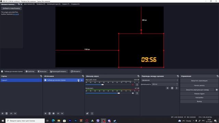Click Начать запись to start recording
The height and width of the screenshot is (123, 219).
pos(199,85)
